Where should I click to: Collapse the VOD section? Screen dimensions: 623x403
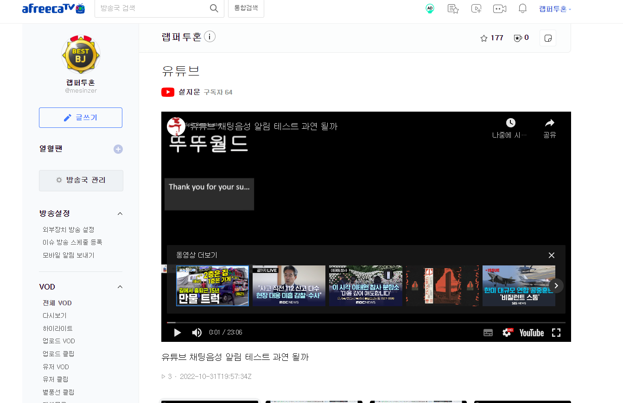click(x=120, y=287)
